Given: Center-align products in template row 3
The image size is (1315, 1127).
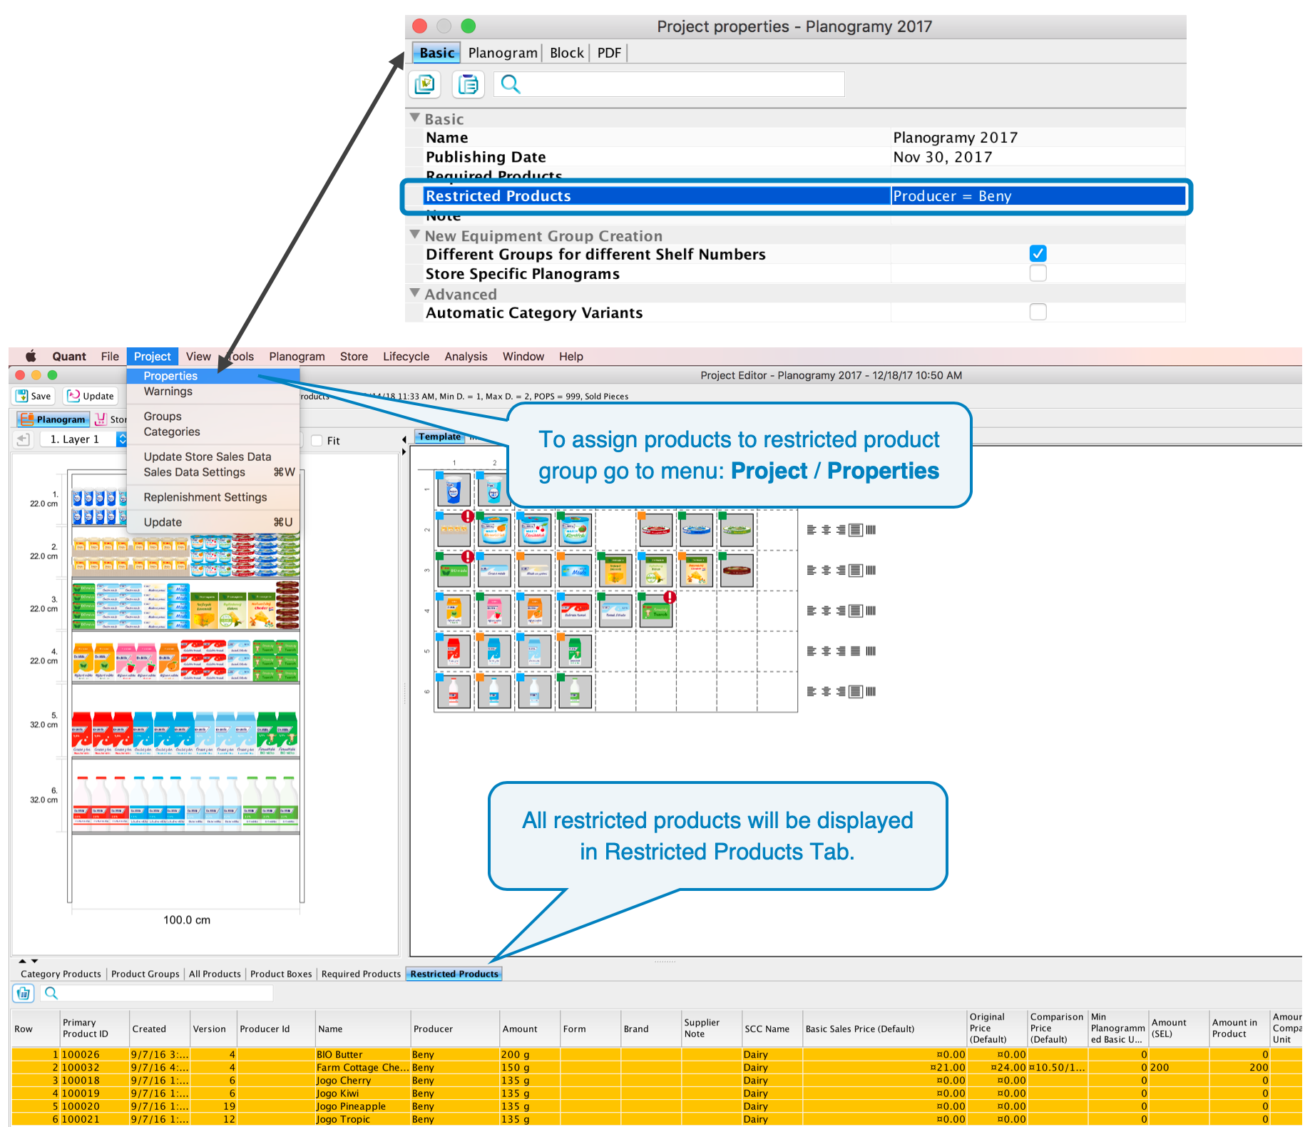Looking at the screenshot, I should (x=827, y=570).
